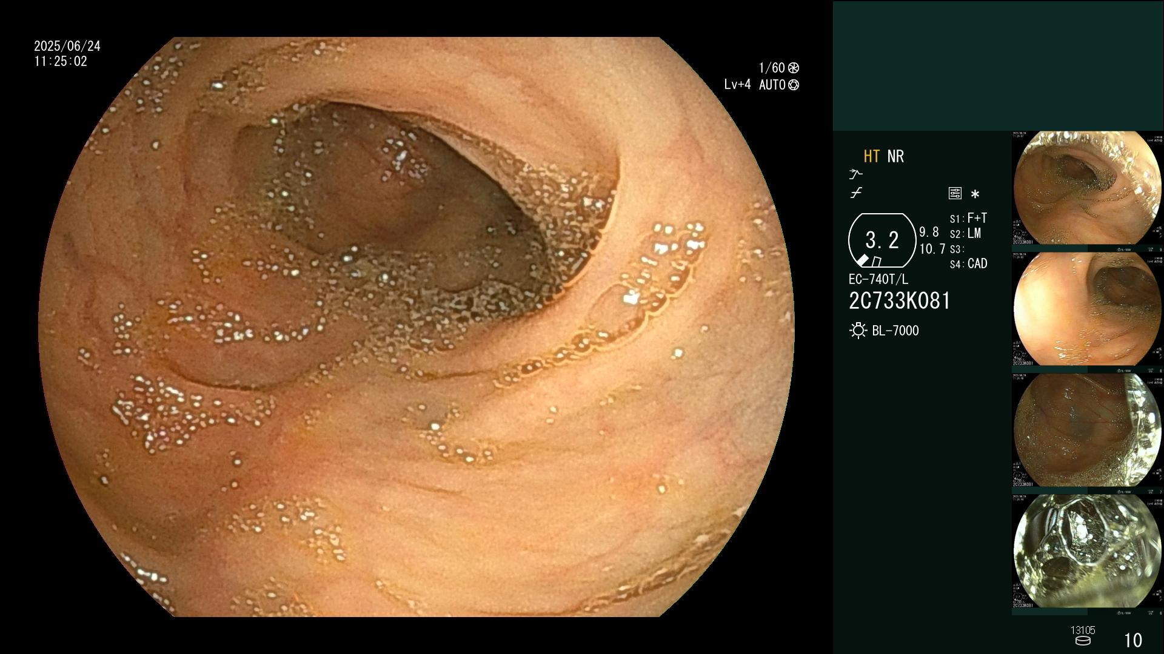Click the remaining storage count 13105
The image size is (1164, 654).
tap(1083, 630)
